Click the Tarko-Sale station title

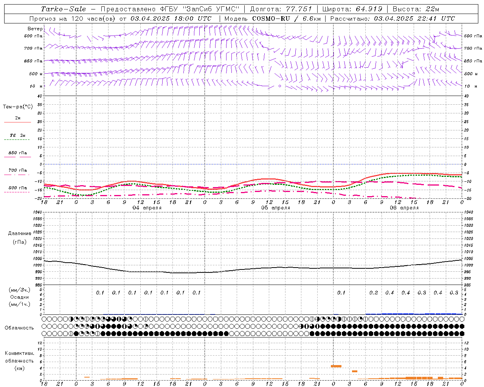[x=64, y=9]
